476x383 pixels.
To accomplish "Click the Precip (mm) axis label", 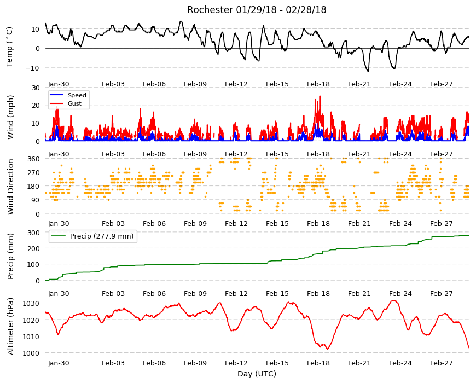I will (10, 256).
